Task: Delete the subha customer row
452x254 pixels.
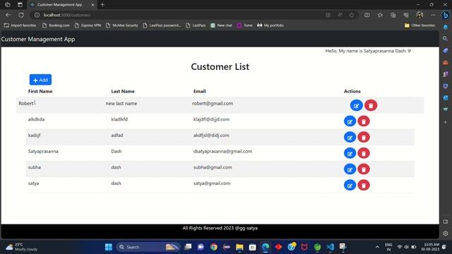Action: pos(364,169)
